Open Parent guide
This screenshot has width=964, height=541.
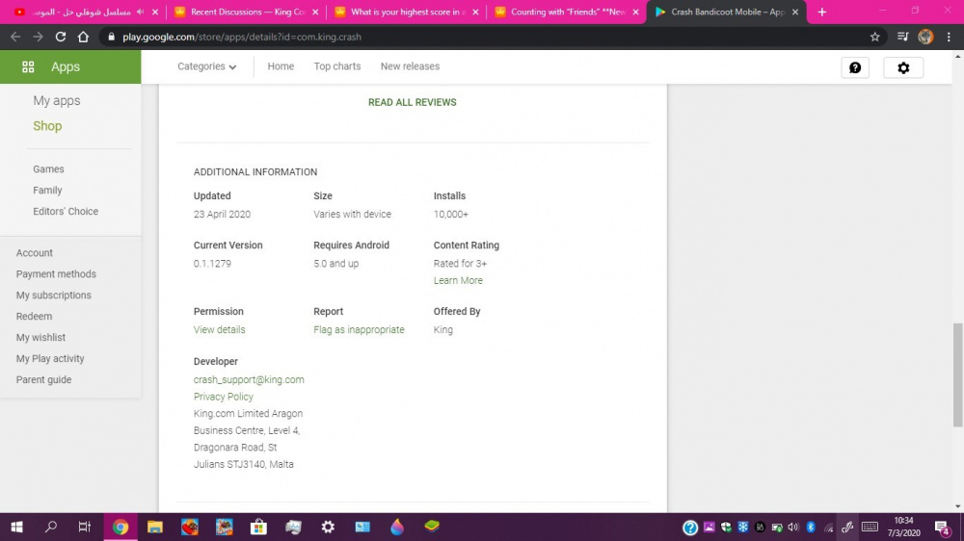43,379
